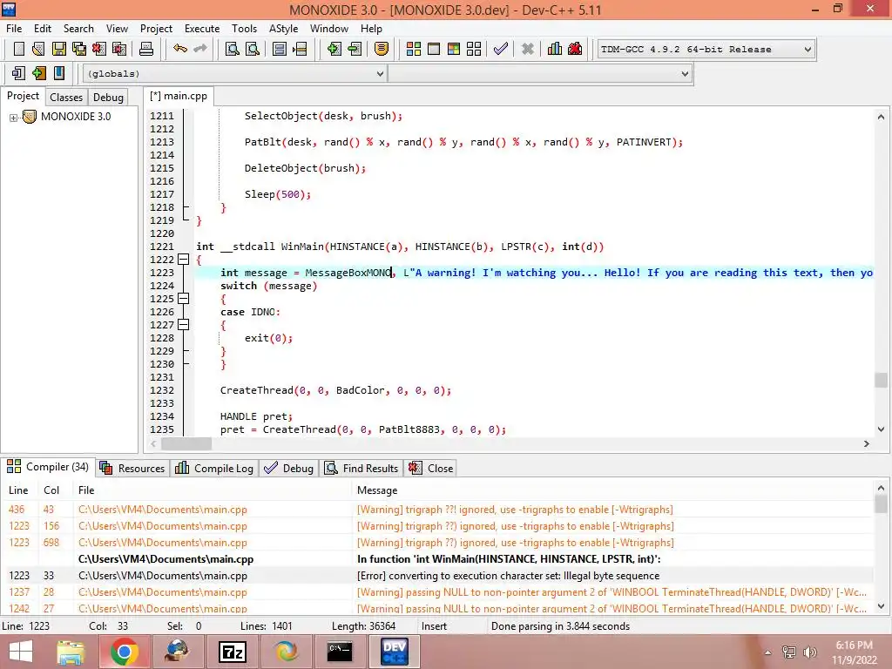Run the program with the Run window icon
The image size is (892, 669).
pyautogui.click(x=434, y=49)
